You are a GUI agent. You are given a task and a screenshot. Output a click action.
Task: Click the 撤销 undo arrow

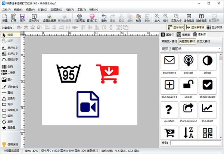pyautogui.click(x=104, y=18)
